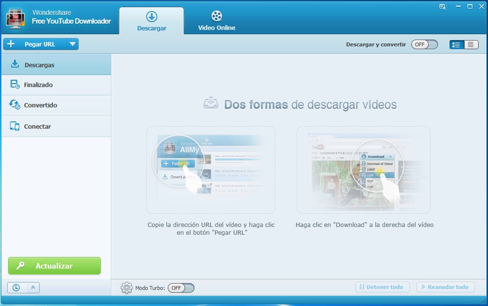
Task: Click the Wondershare app logo icon
Action: (x=15, y=18)
